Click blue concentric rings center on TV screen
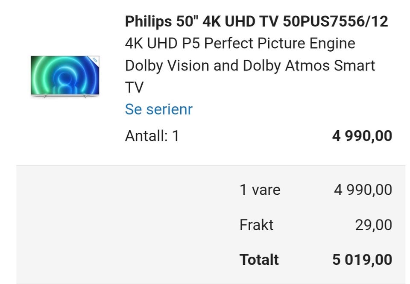 (64, 79)
